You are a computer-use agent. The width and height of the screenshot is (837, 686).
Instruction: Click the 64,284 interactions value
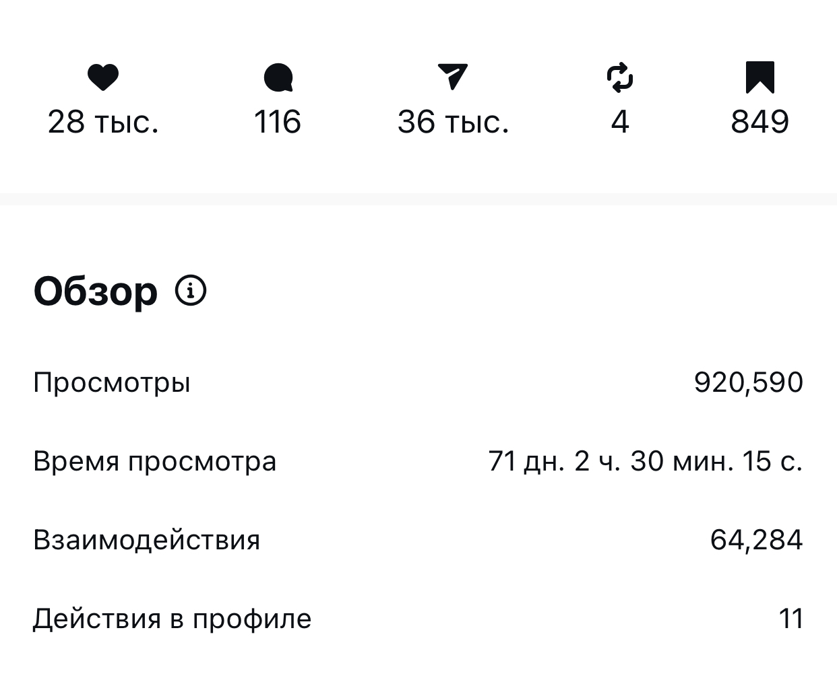click(x=756, y=541)
